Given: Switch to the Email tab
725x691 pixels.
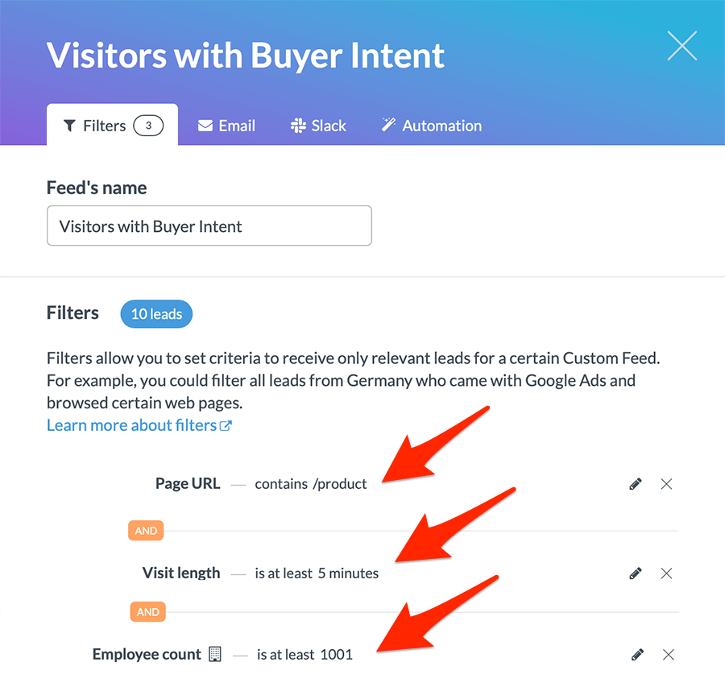Looking at the screenshot, I should pyautogui.click(x=226, y=126).
